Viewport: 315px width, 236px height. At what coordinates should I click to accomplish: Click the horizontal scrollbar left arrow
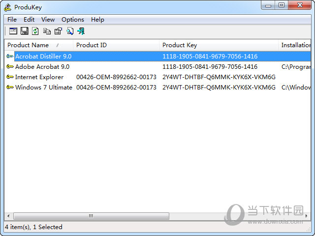(8, 216)
